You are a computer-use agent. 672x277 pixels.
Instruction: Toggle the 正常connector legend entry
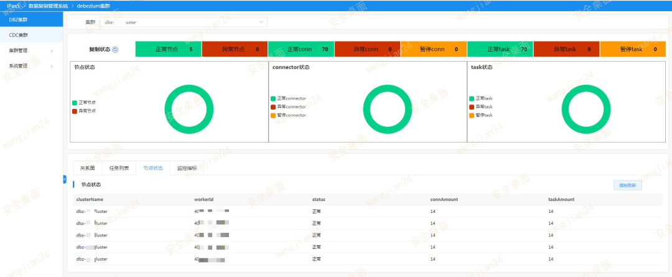point(289,98)
